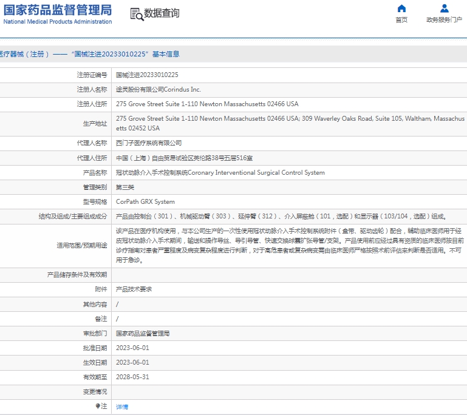Click the 代理人名称 row label
Screen dimensions: 467x415
pyautogui.click(x=92, y=143)
